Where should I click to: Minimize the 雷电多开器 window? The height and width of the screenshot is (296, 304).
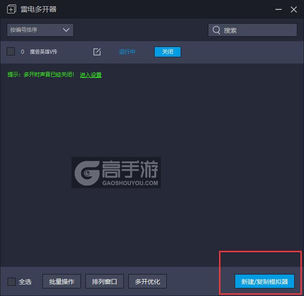pyautogui.click(x=279, y=9)
